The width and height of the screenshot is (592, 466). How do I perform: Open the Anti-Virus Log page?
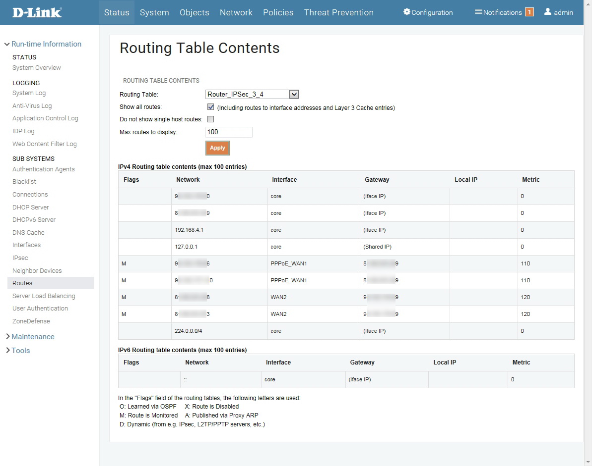32,106
